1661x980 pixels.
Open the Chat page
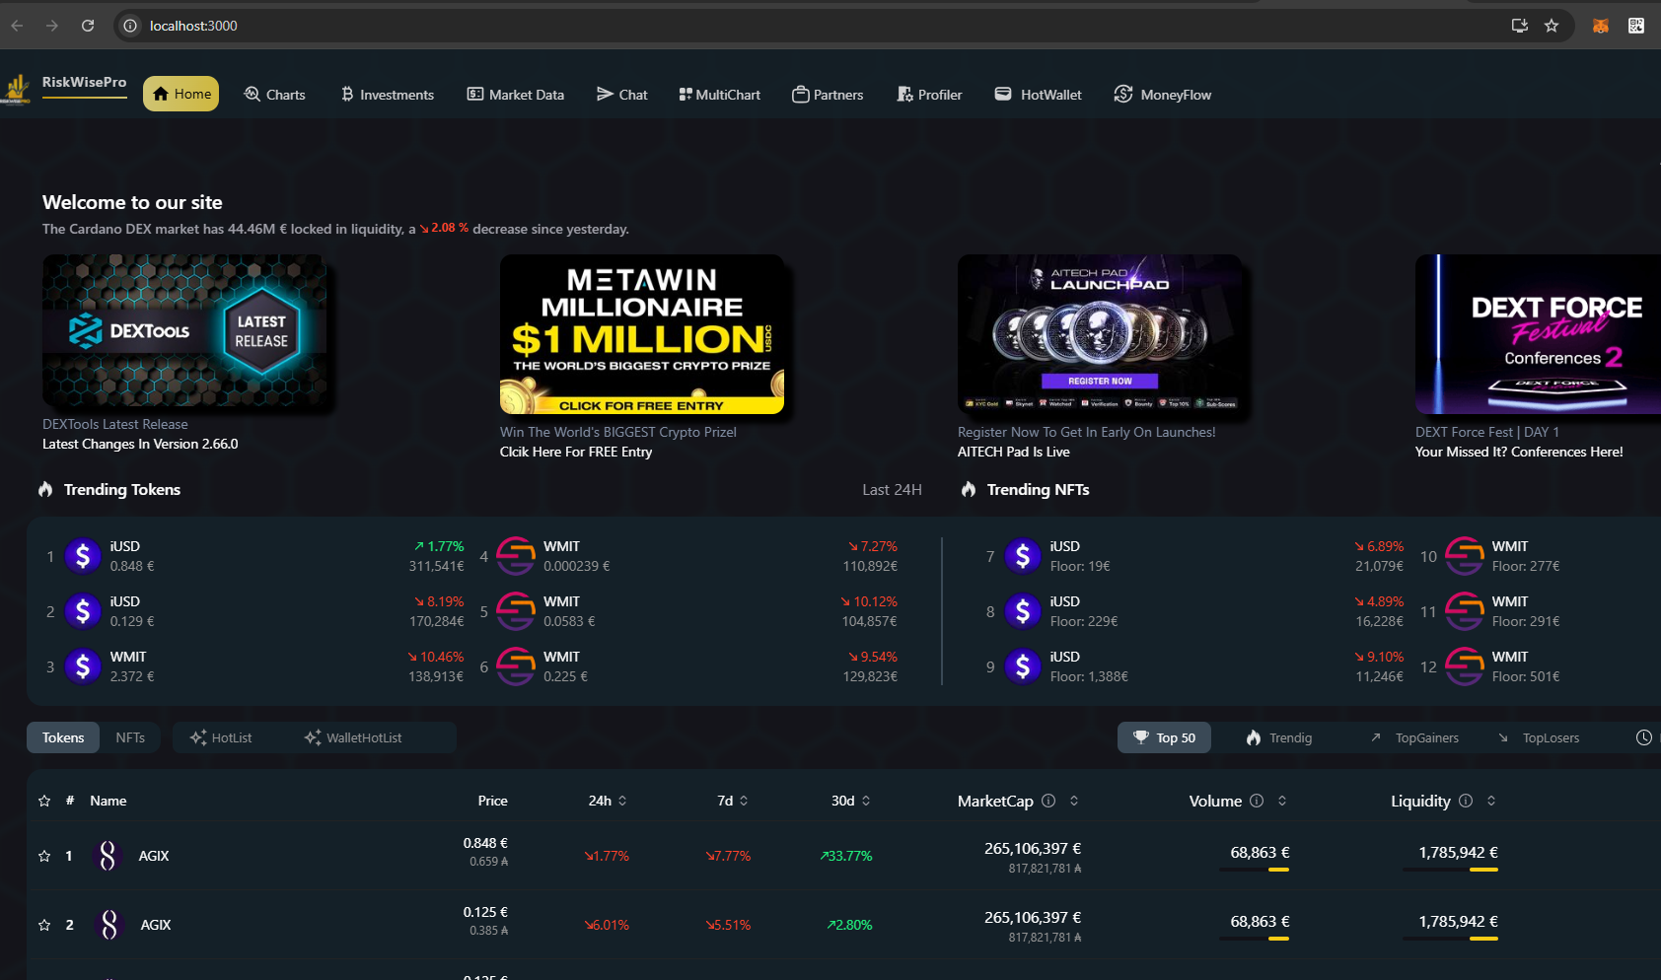point(622,94)
